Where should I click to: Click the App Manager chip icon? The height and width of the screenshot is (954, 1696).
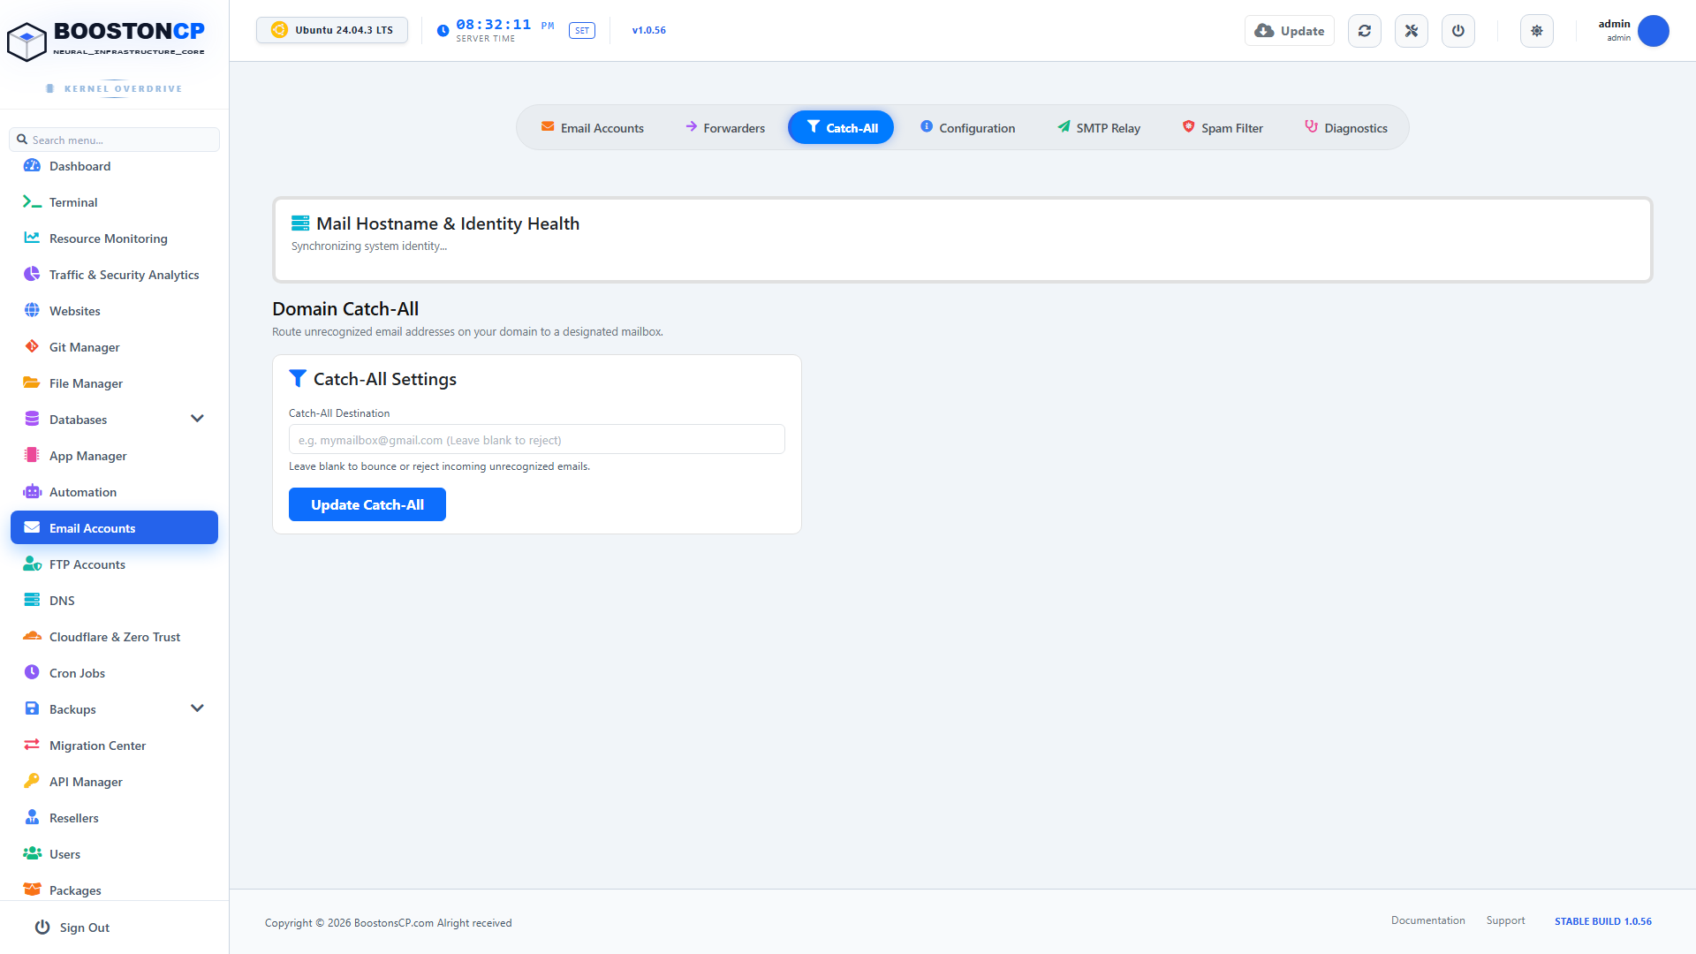click(x=32, y=456)
